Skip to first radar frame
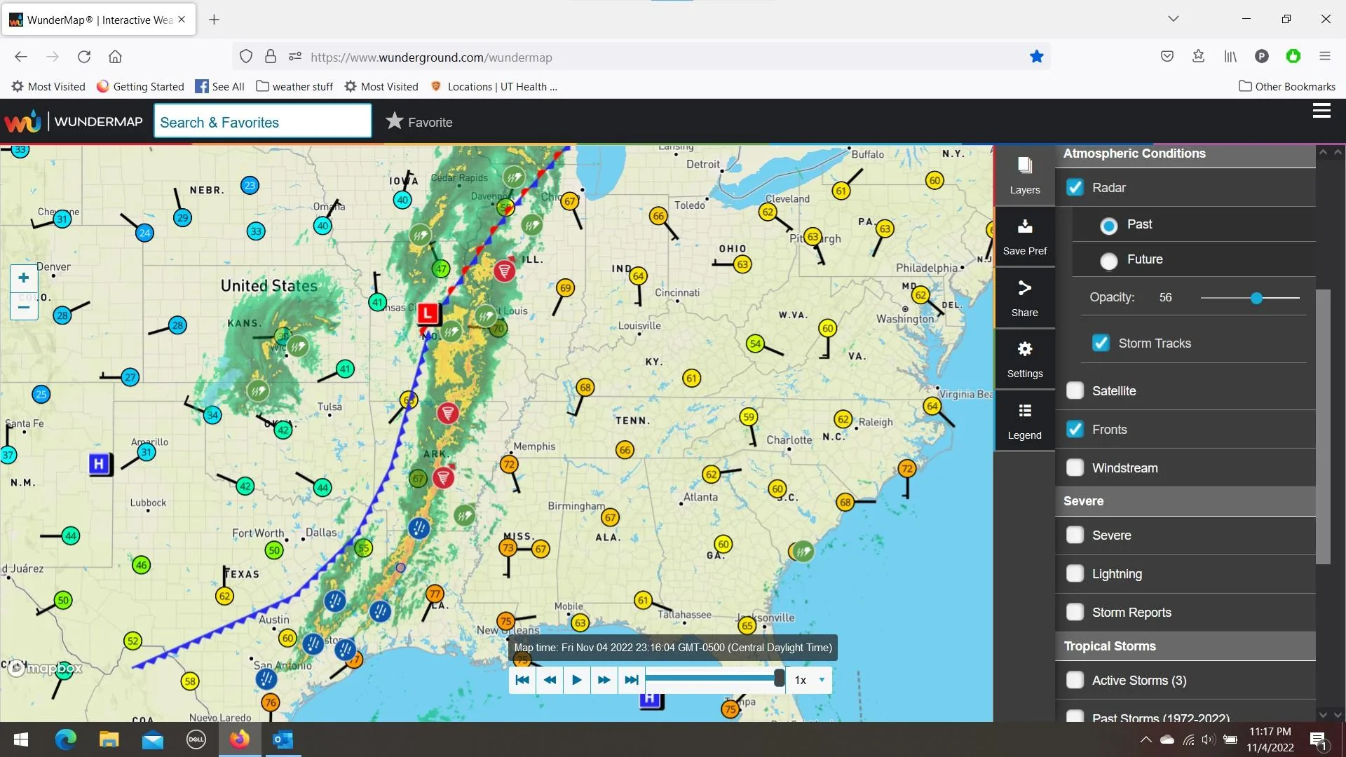This screenshot has height=757, width=1346. click(x=522, y=680)
